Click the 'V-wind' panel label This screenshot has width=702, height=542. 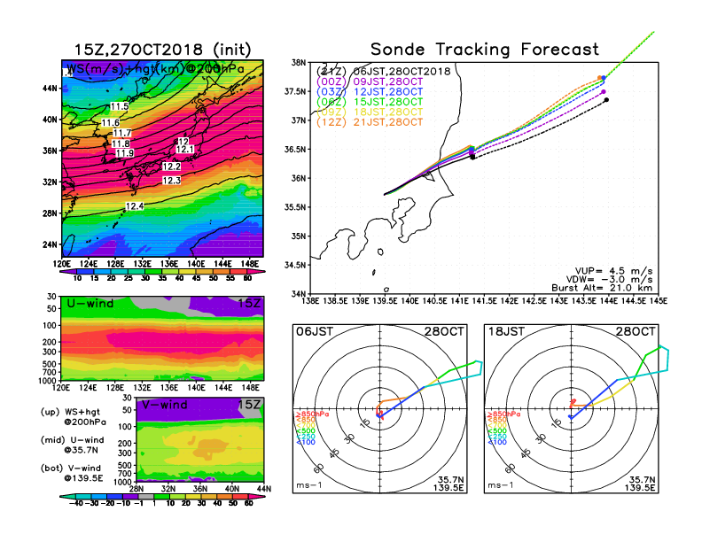164,405
